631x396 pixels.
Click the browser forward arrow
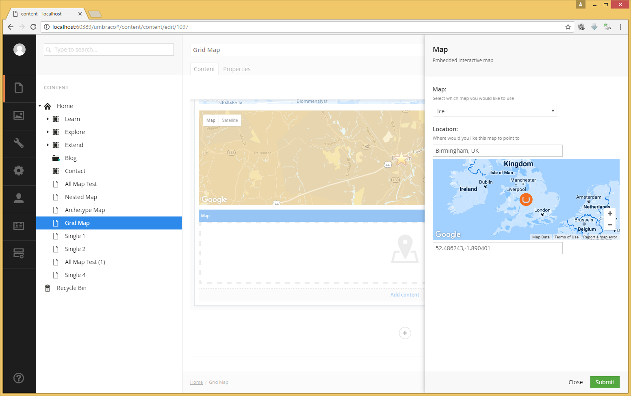(22, 27)
